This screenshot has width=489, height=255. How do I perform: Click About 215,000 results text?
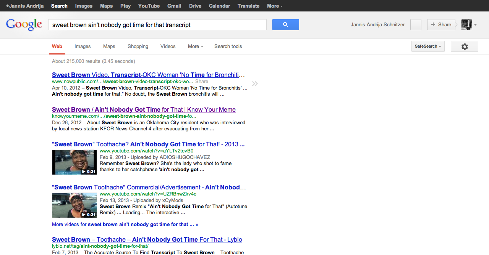(93, 61)
